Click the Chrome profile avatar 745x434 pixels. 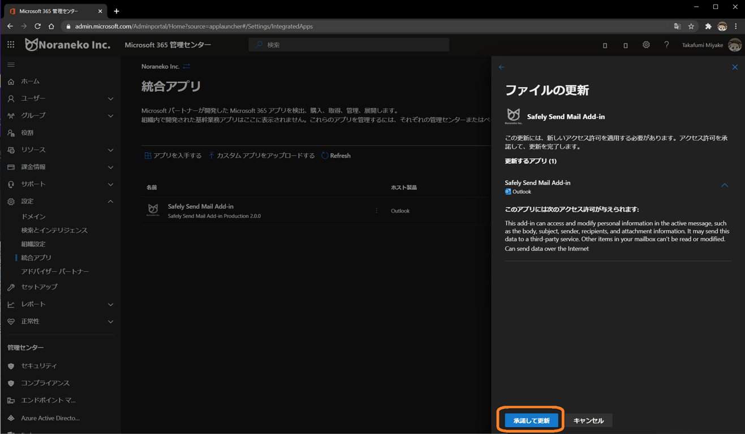click(722, 26)
